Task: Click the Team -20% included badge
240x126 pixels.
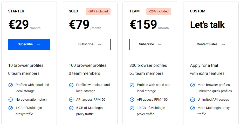Action: tap(159, 11)
